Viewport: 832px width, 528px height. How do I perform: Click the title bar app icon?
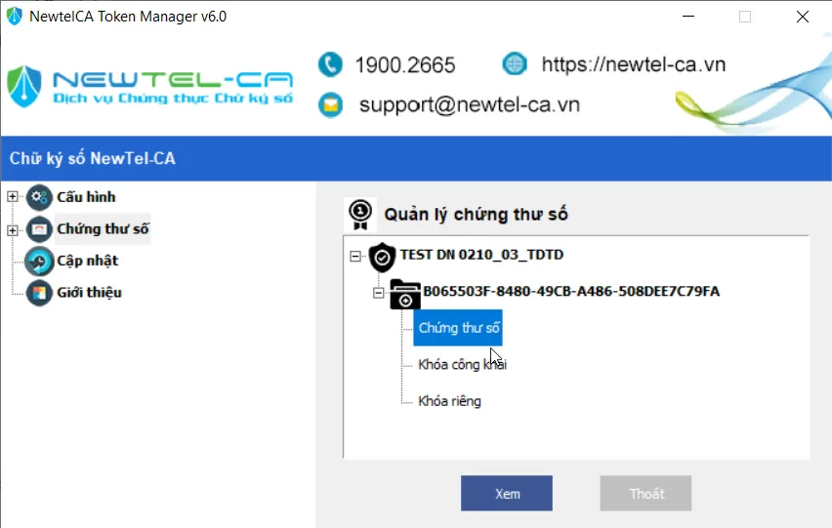pos(15,17)
